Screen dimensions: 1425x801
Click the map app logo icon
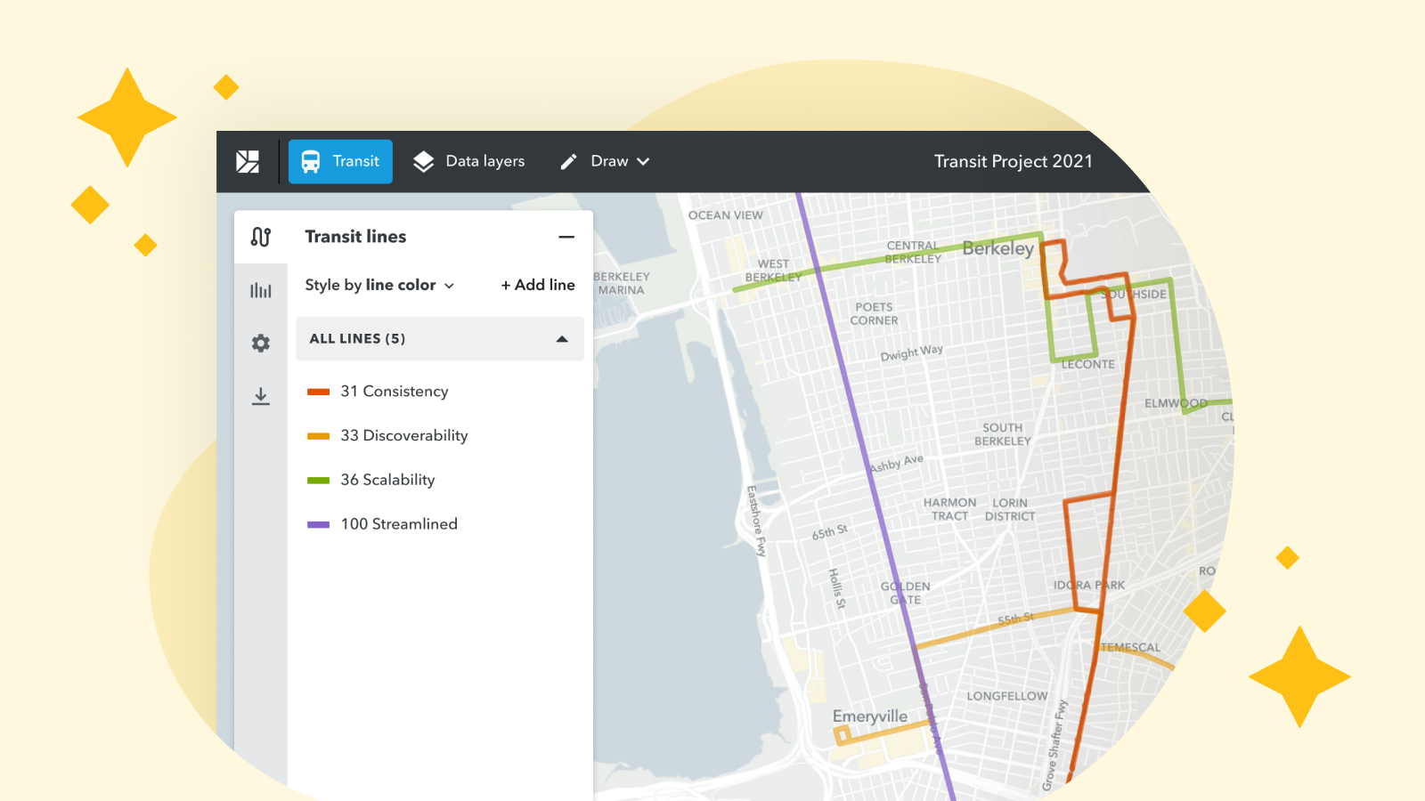click(x=248, y=161)
